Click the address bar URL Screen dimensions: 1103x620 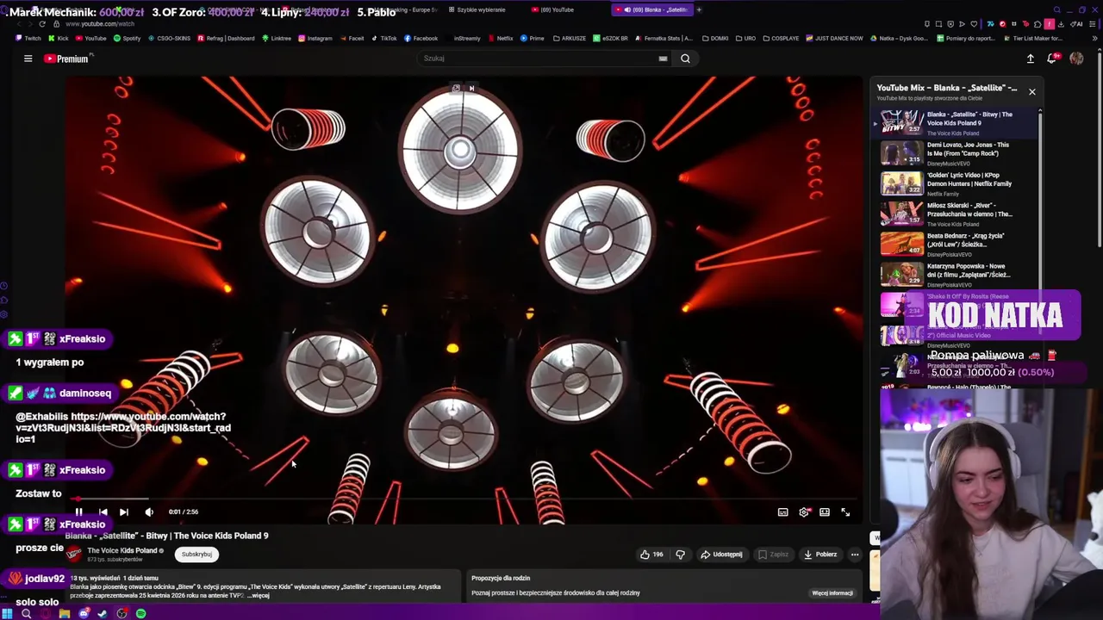pos(101,24)
